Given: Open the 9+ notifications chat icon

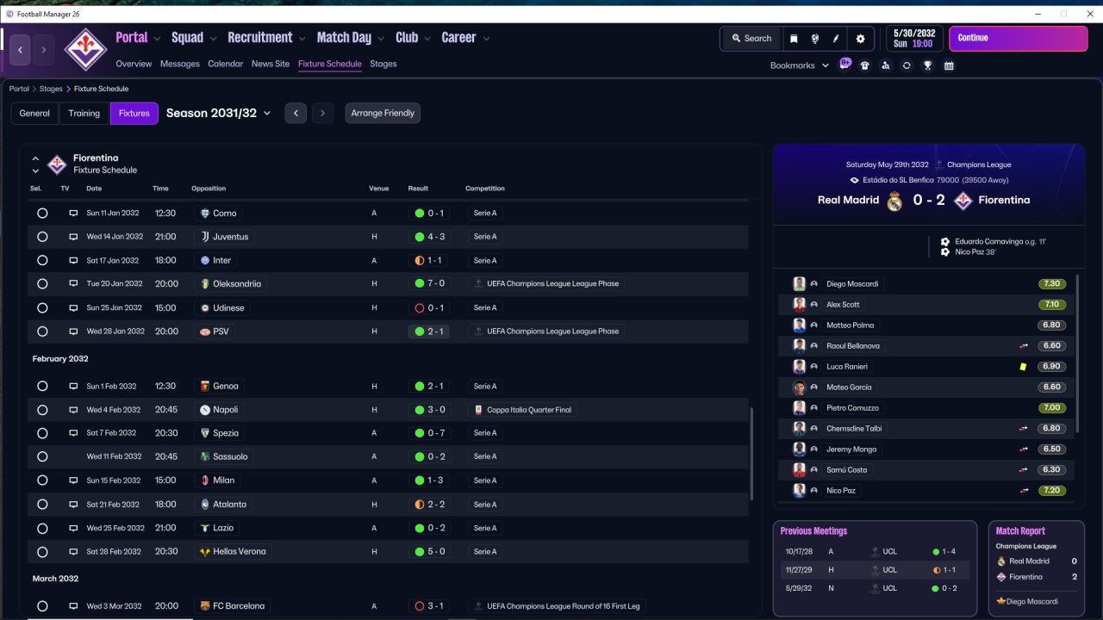Looking at the screenshot, I should pyautogui.click(x=845, y=64).
